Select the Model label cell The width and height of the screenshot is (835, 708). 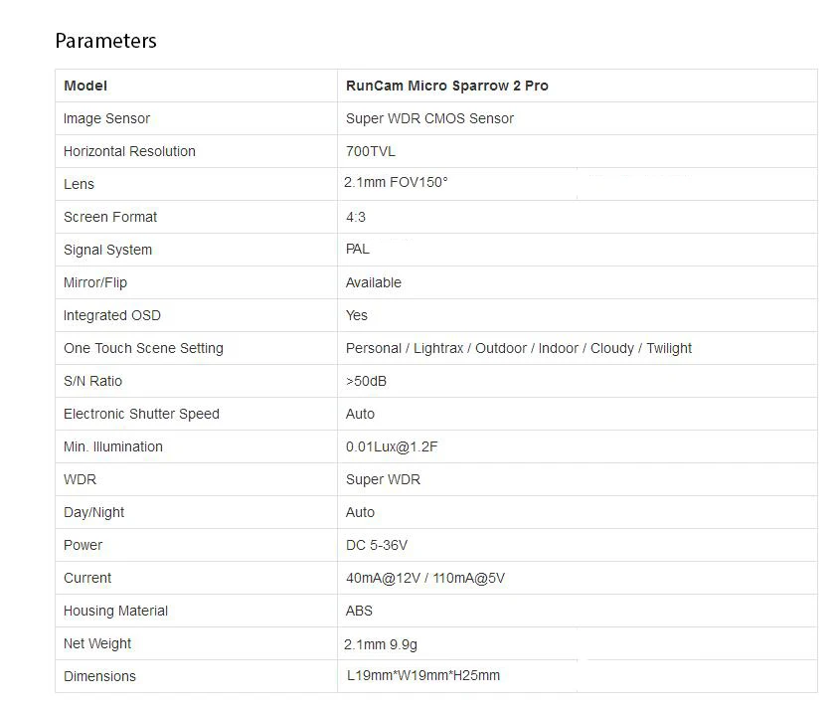196,86
